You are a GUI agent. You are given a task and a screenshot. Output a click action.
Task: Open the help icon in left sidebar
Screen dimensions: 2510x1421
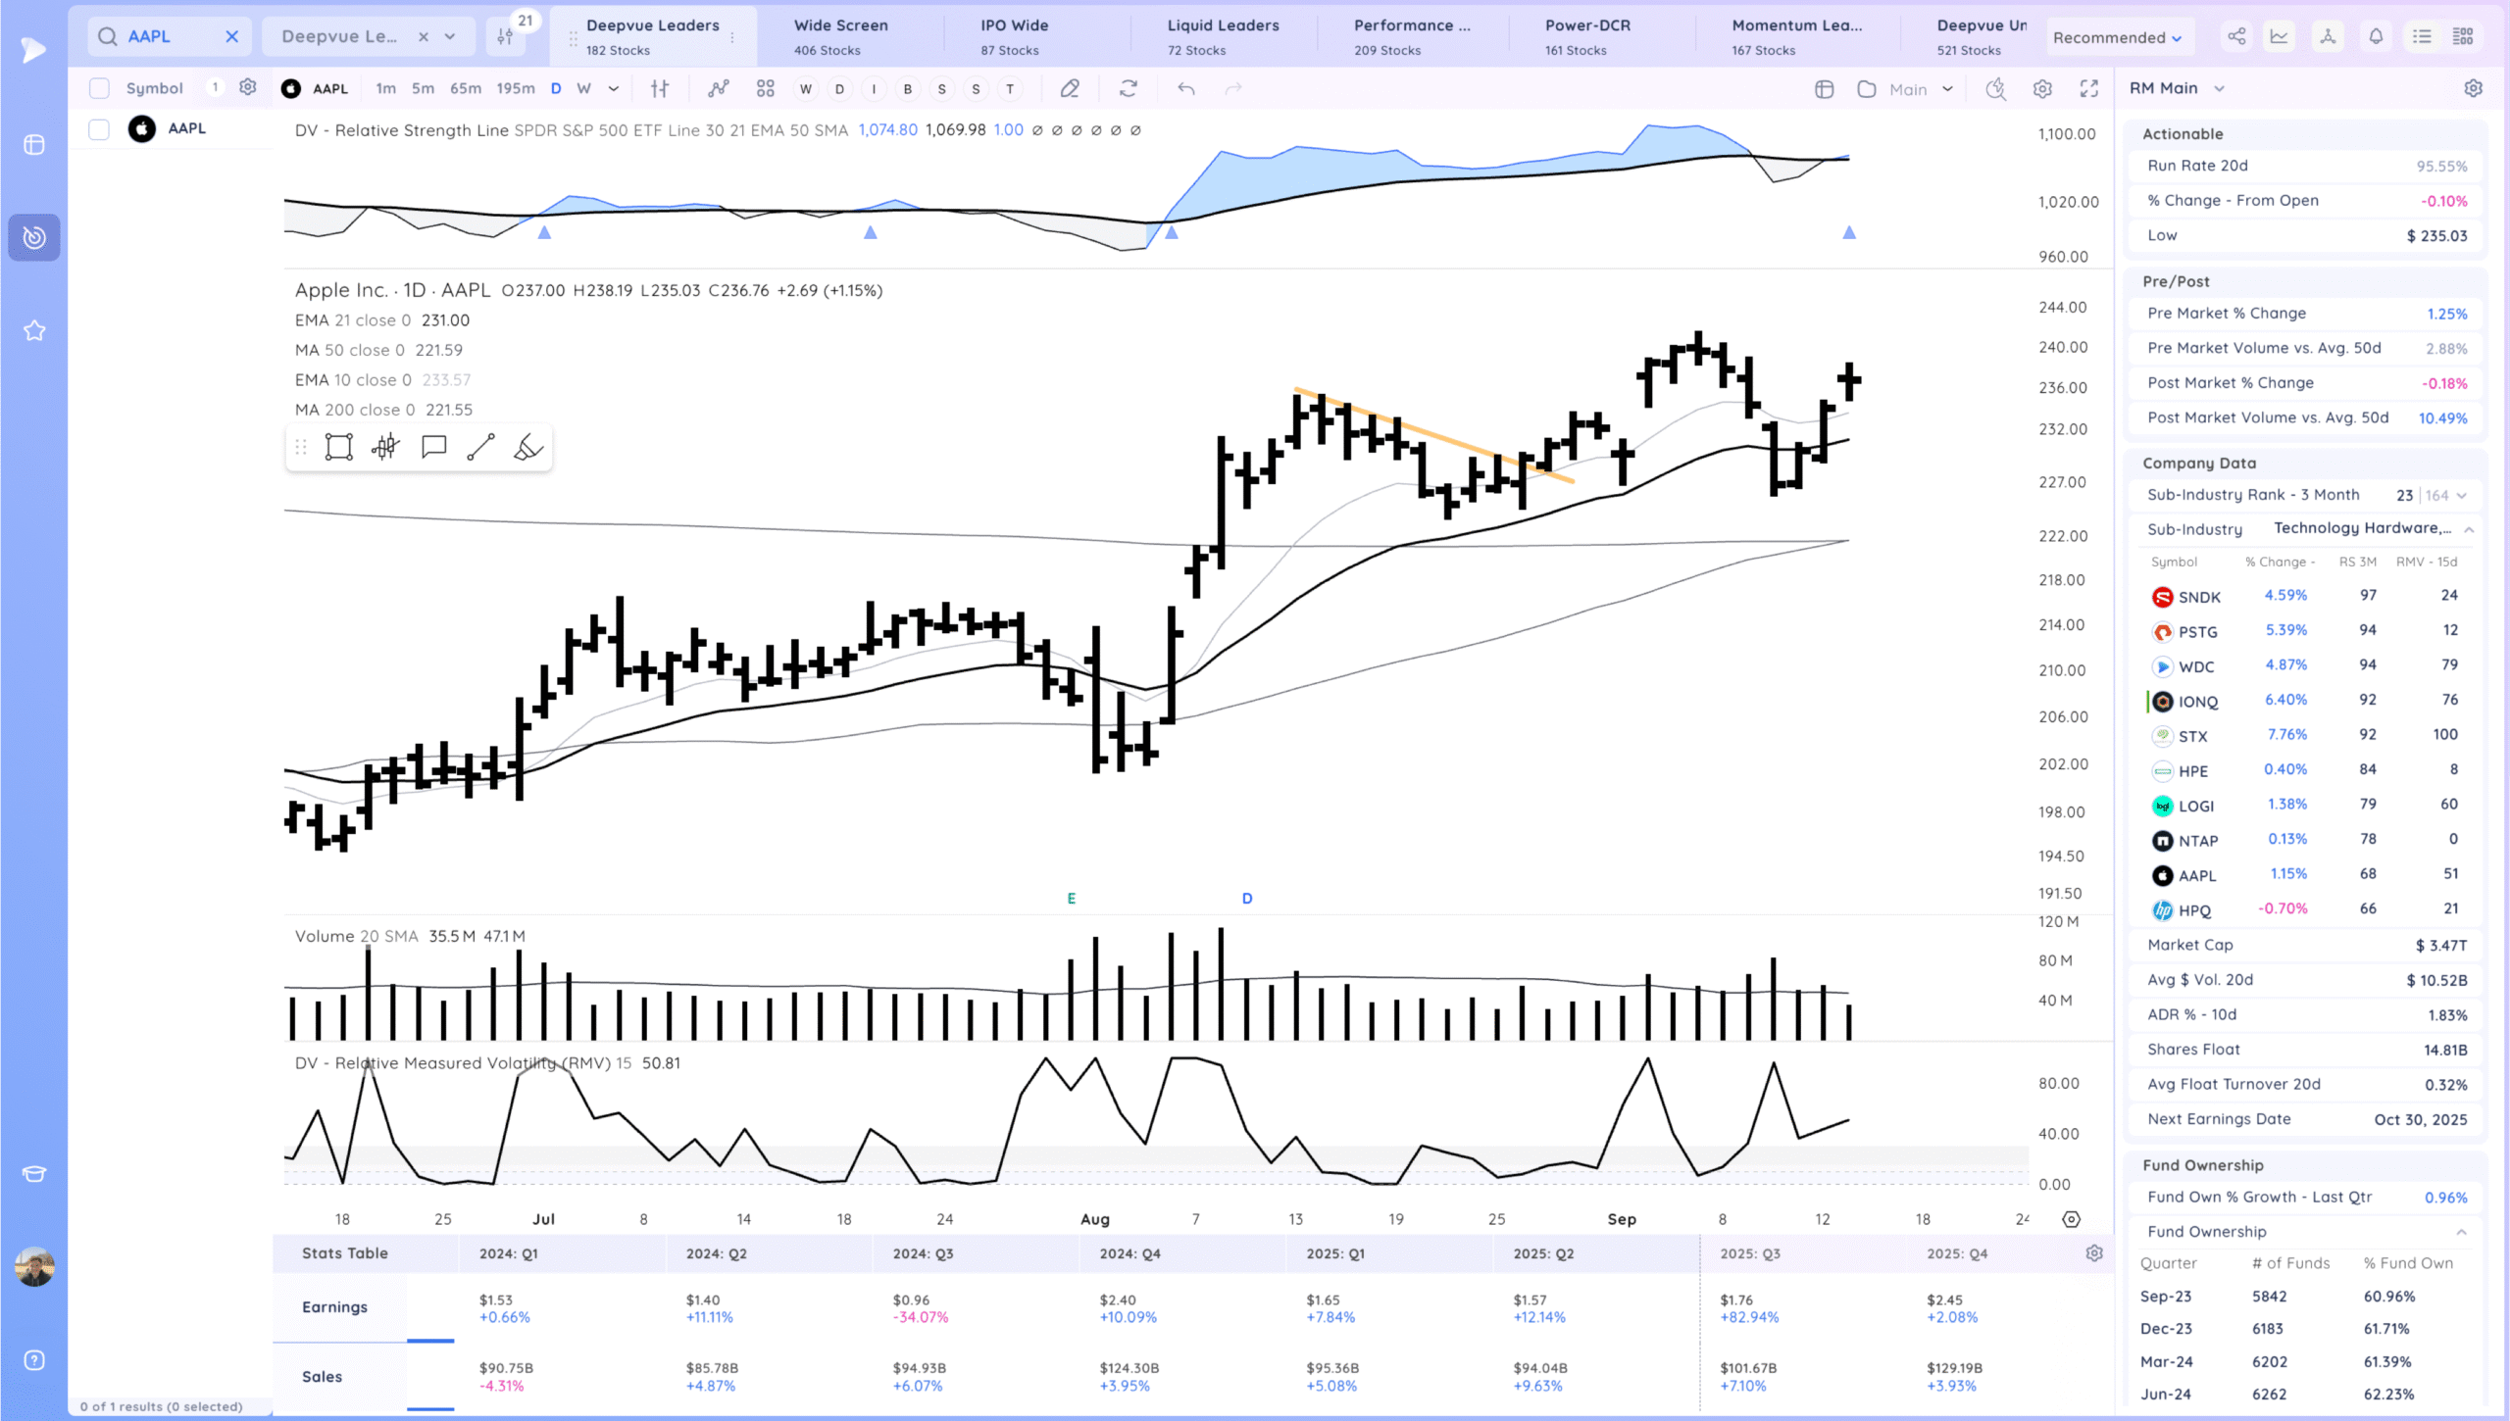[x=34, y=1360]
